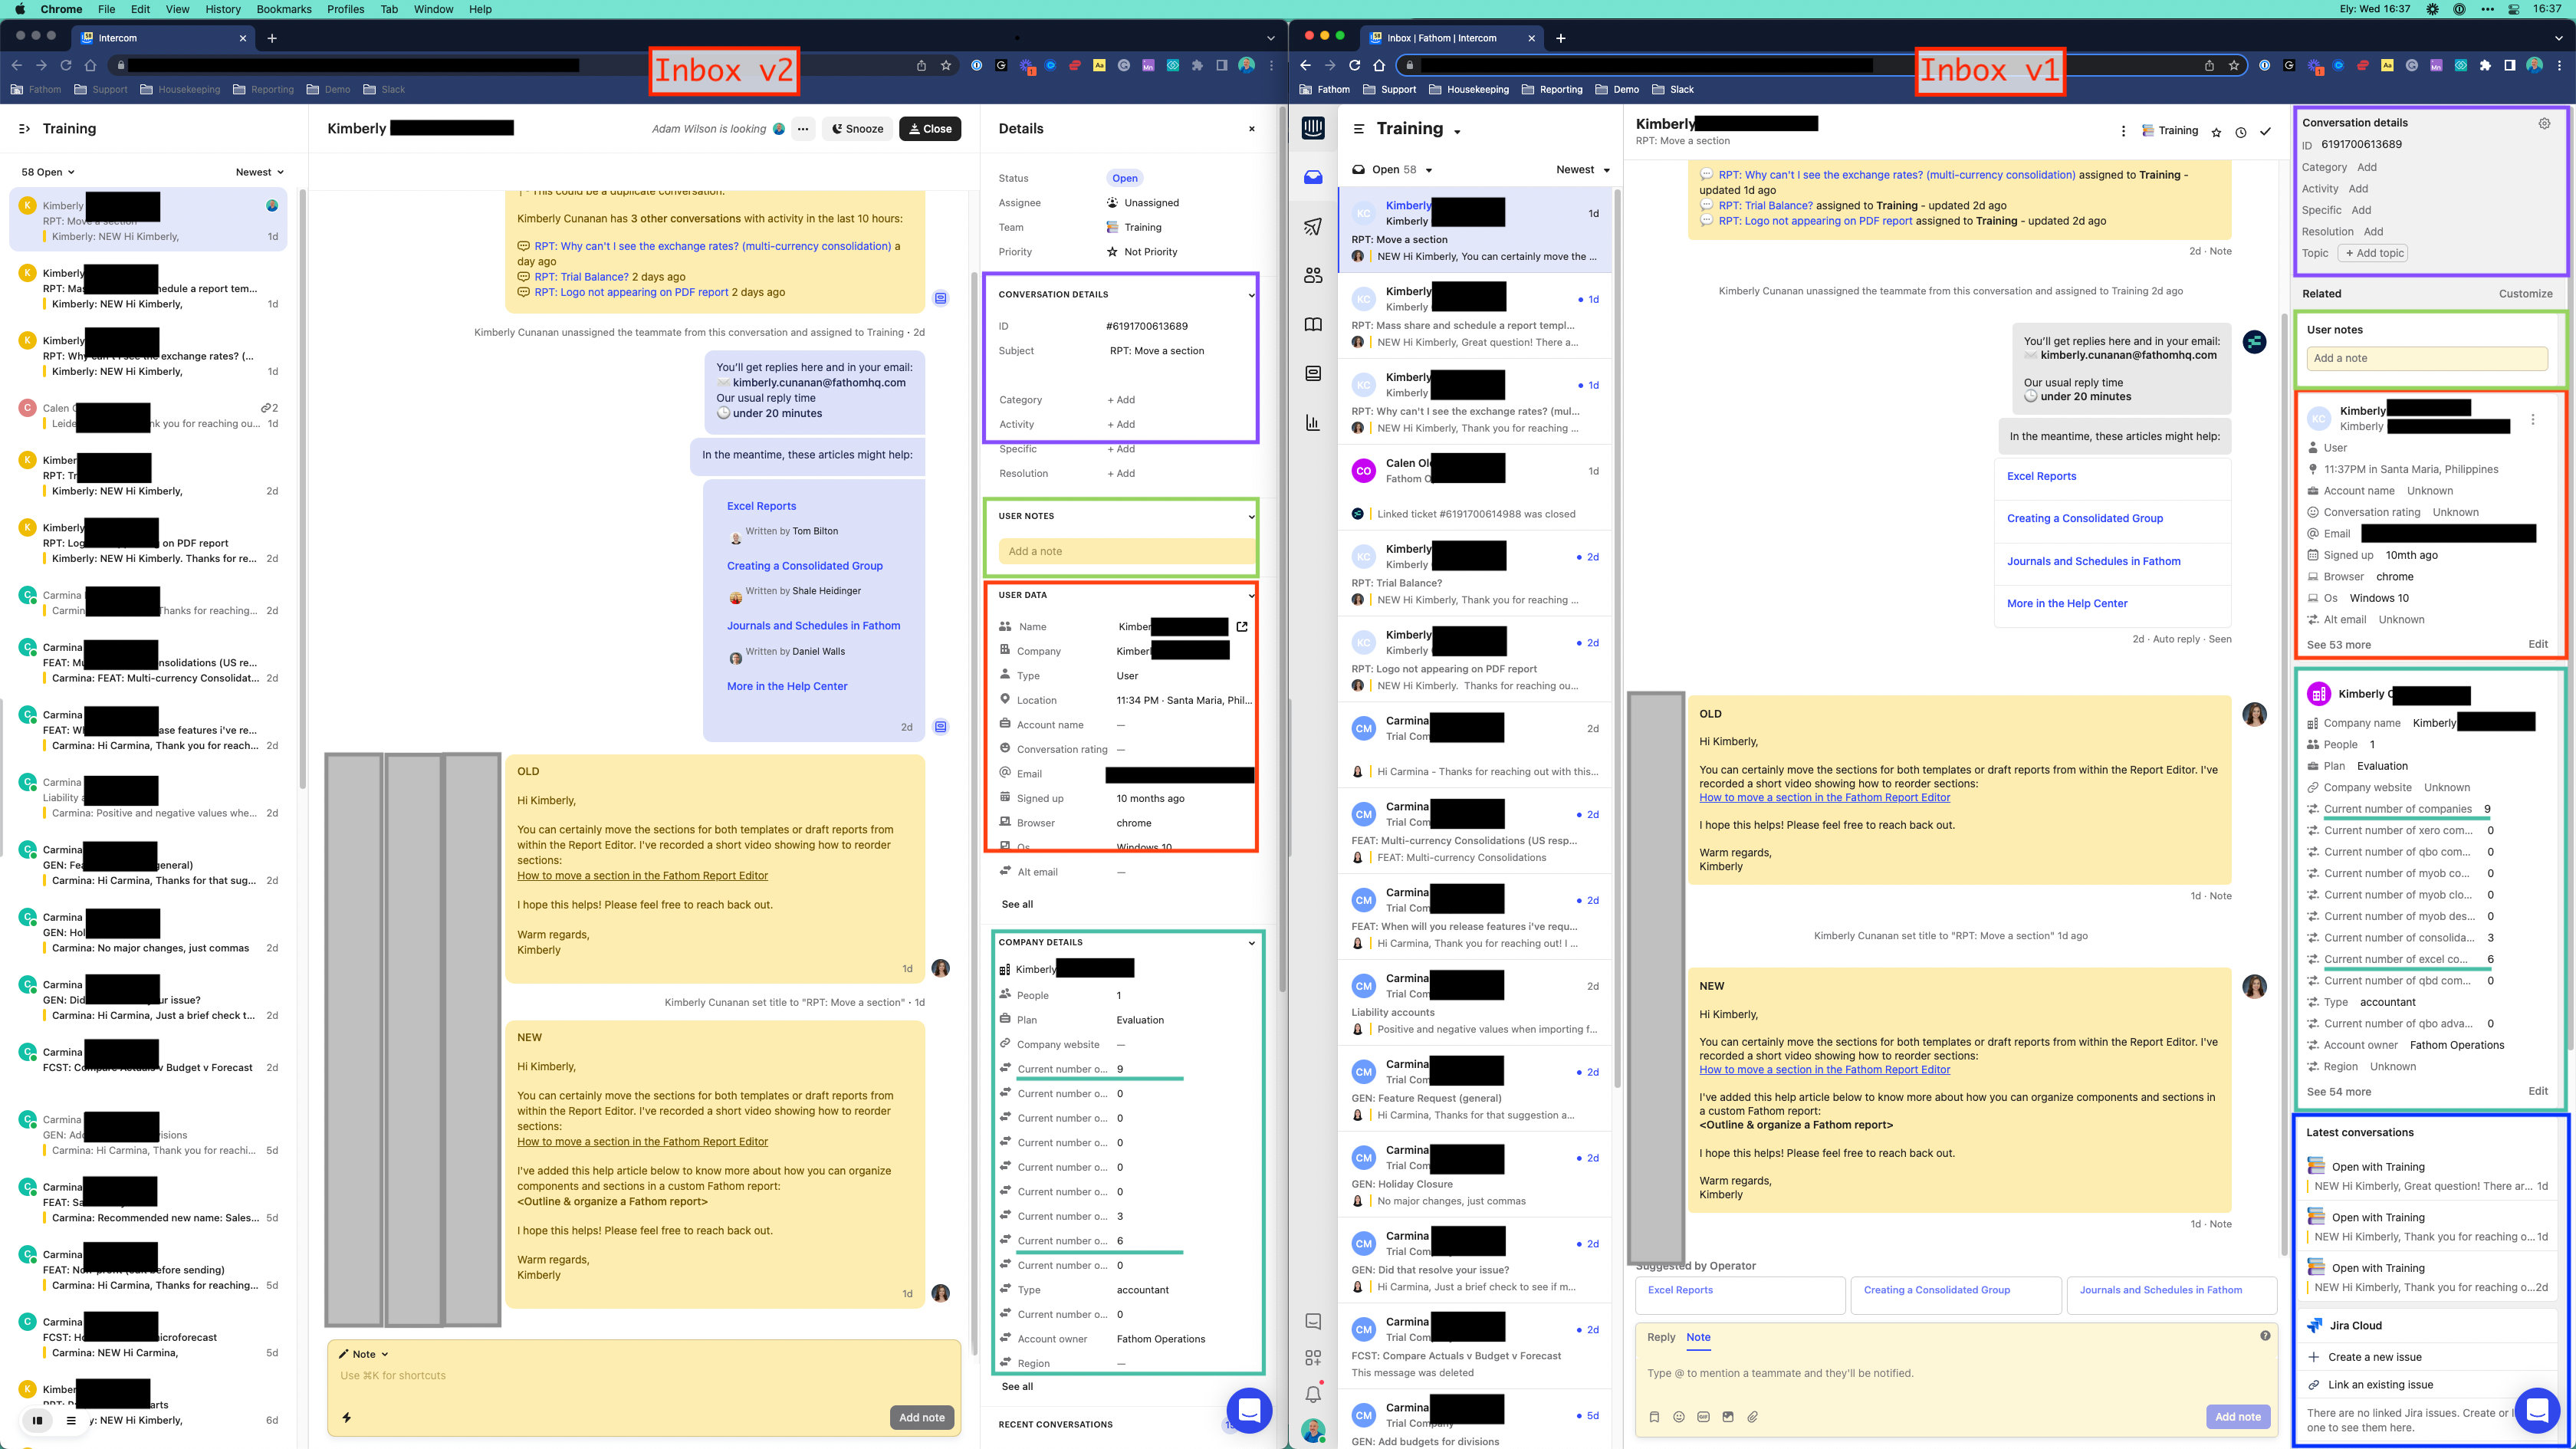Collapse the Company Details section in v2
This screenshot has height=1449, width=2576.
tap(1251, 943)
